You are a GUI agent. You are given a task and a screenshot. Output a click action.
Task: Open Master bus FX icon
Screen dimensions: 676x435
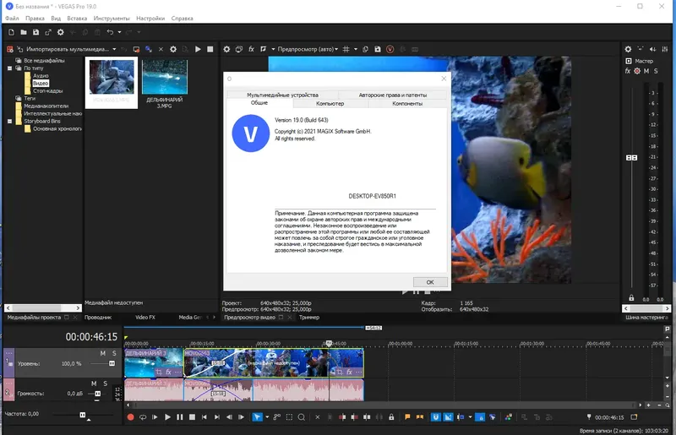click(628, 71)
